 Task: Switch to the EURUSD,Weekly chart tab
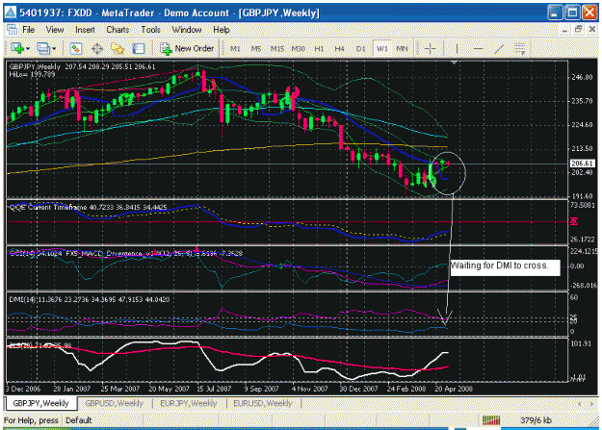[x=263, y=403]
